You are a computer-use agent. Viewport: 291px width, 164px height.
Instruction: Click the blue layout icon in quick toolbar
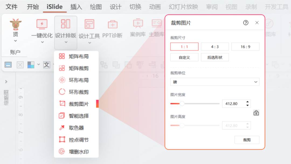(8, 65)
